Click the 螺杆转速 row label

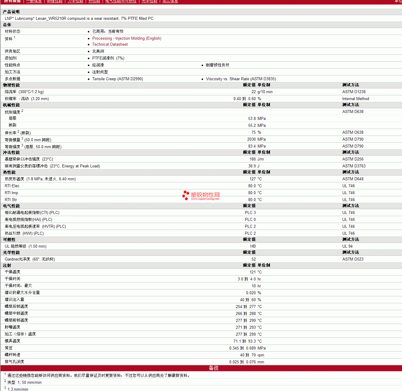[13, 355]
